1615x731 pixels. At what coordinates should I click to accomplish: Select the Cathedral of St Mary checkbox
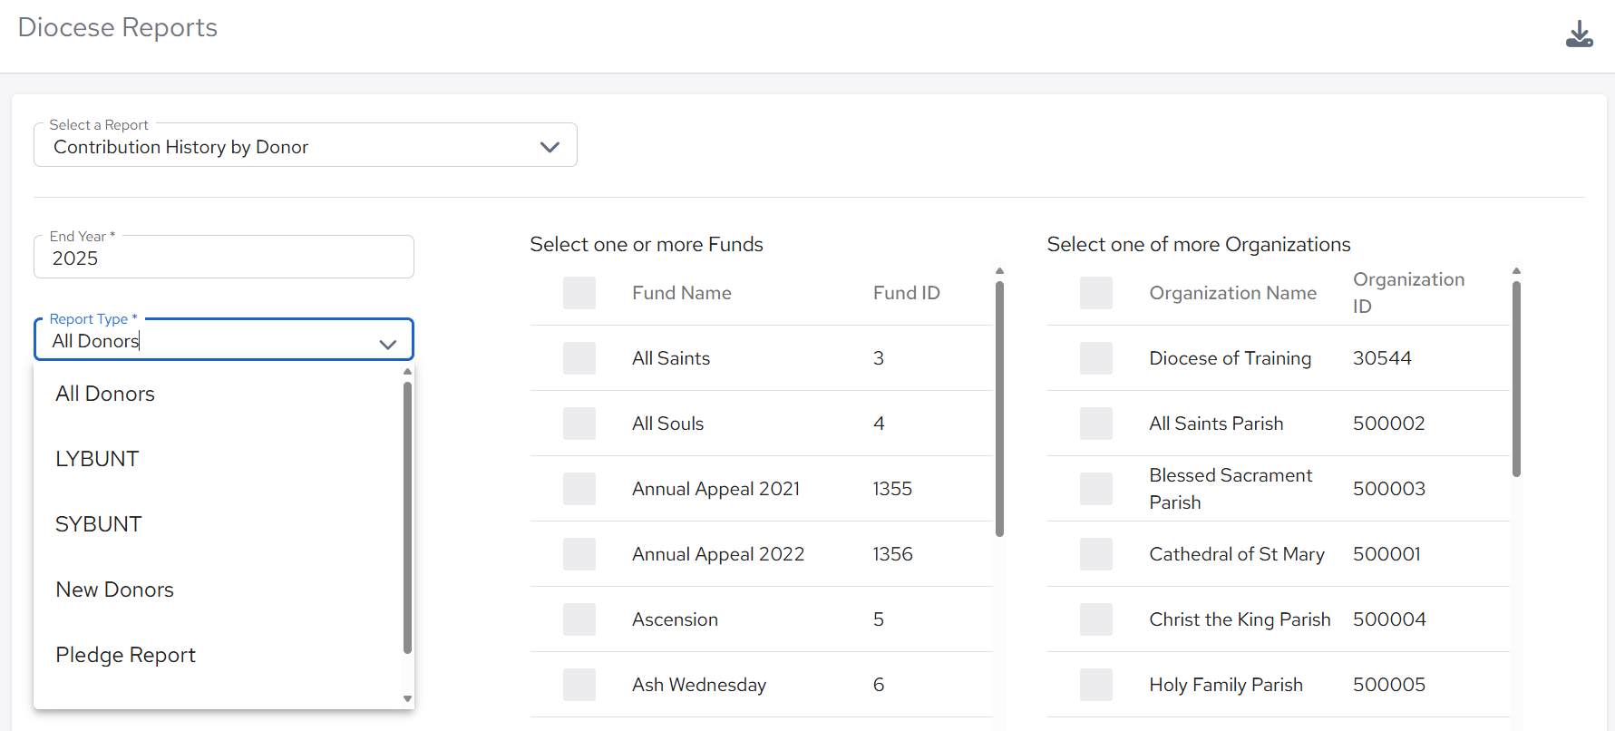tap(1096, 554)
